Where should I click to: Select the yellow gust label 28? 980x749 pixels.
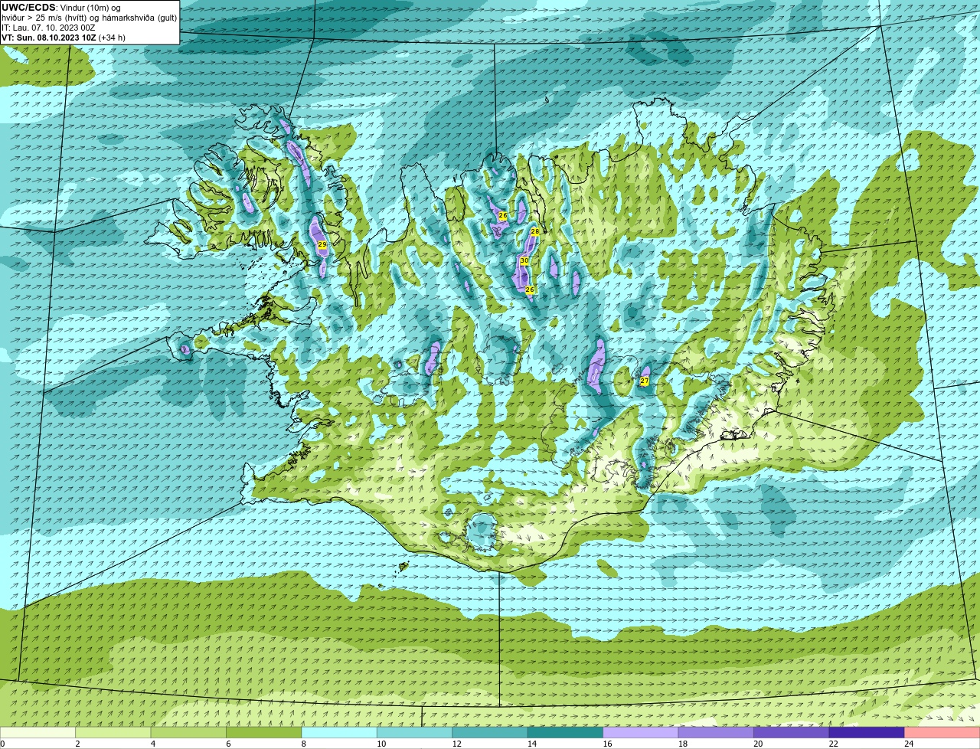535,231
